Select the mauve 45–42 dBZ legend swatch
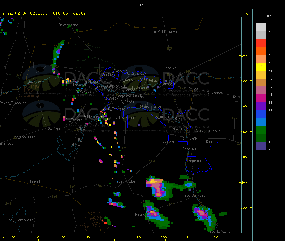This screenshot has height=241, width=285. pyautogui.click(x=261, y=91)
